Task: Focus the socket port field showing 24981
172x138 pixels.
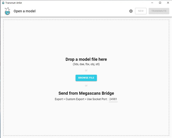Action: (x=113, y=99)
